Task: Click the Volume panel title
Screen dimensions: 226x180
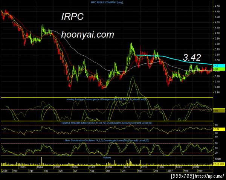Action: pyautogui.click(x=107, y=158)
